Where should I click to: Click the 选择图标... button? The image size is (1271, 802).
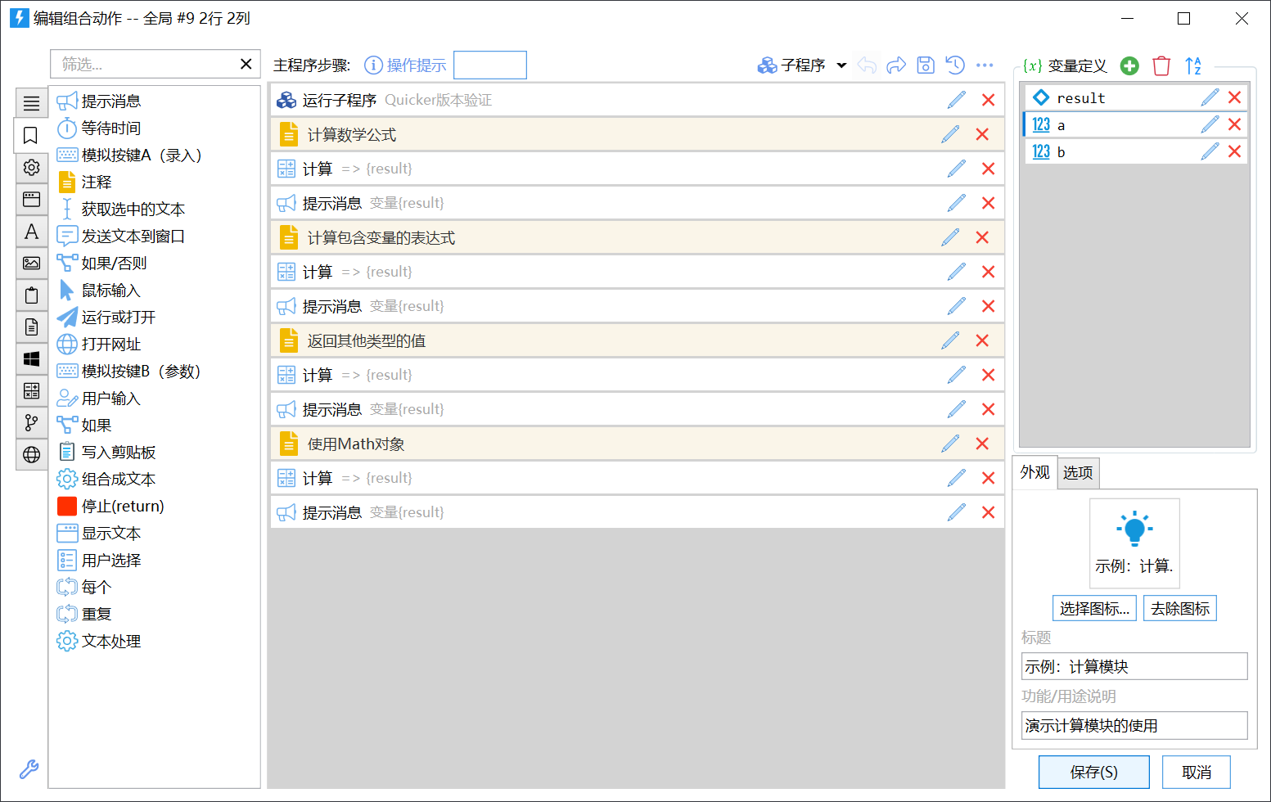[x=1094, y=608]
